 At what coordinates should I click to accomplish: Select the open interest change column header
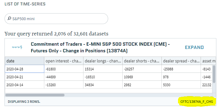coord(64,61)
